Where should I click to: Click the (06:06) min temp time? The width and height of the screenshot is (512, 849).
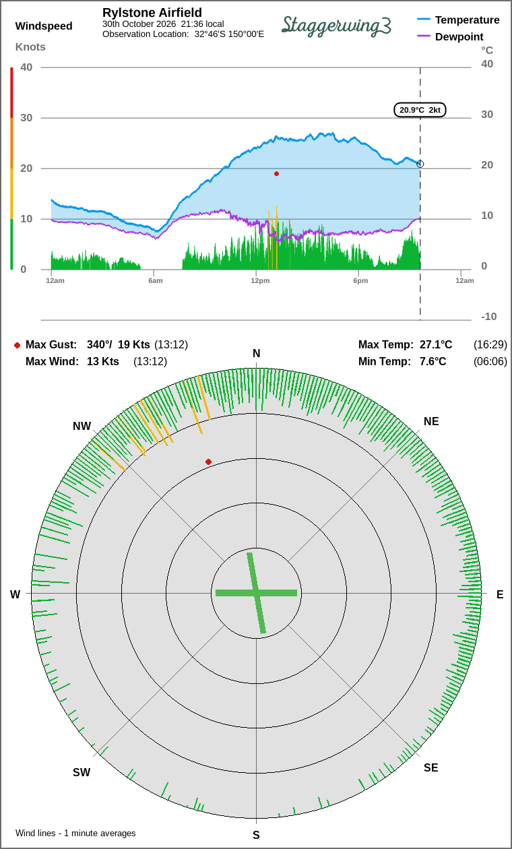click(490, 362)
